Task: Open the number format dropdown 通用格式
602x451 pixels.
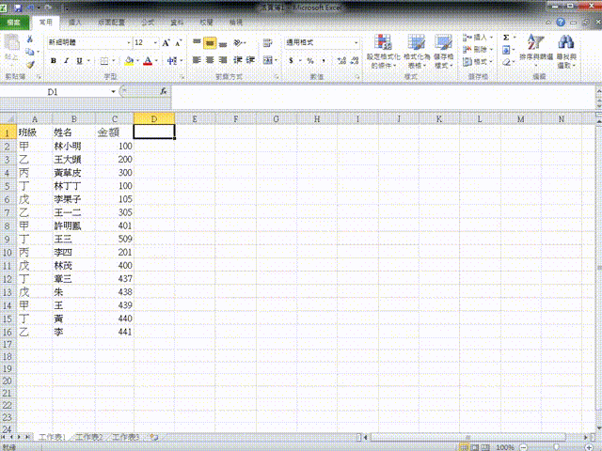Action: tap(356, 43)
